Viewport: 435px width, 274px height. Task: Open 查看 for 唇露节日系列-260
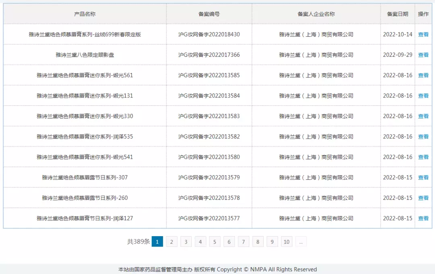[x=423, y=198]
